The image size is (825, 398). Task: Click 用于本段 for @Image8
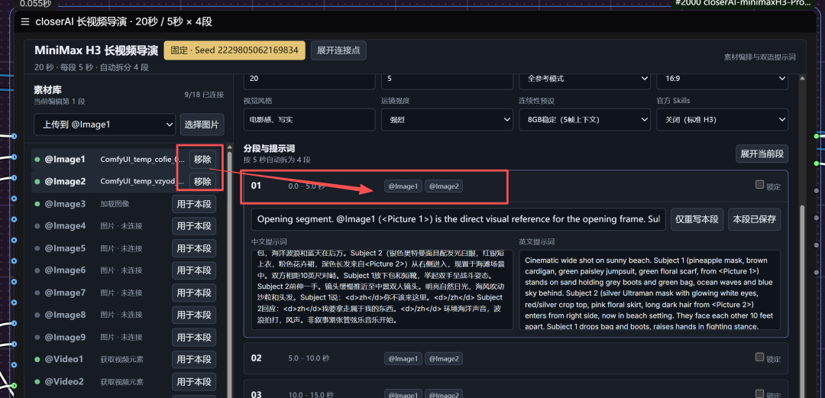[x=193, y=315]
